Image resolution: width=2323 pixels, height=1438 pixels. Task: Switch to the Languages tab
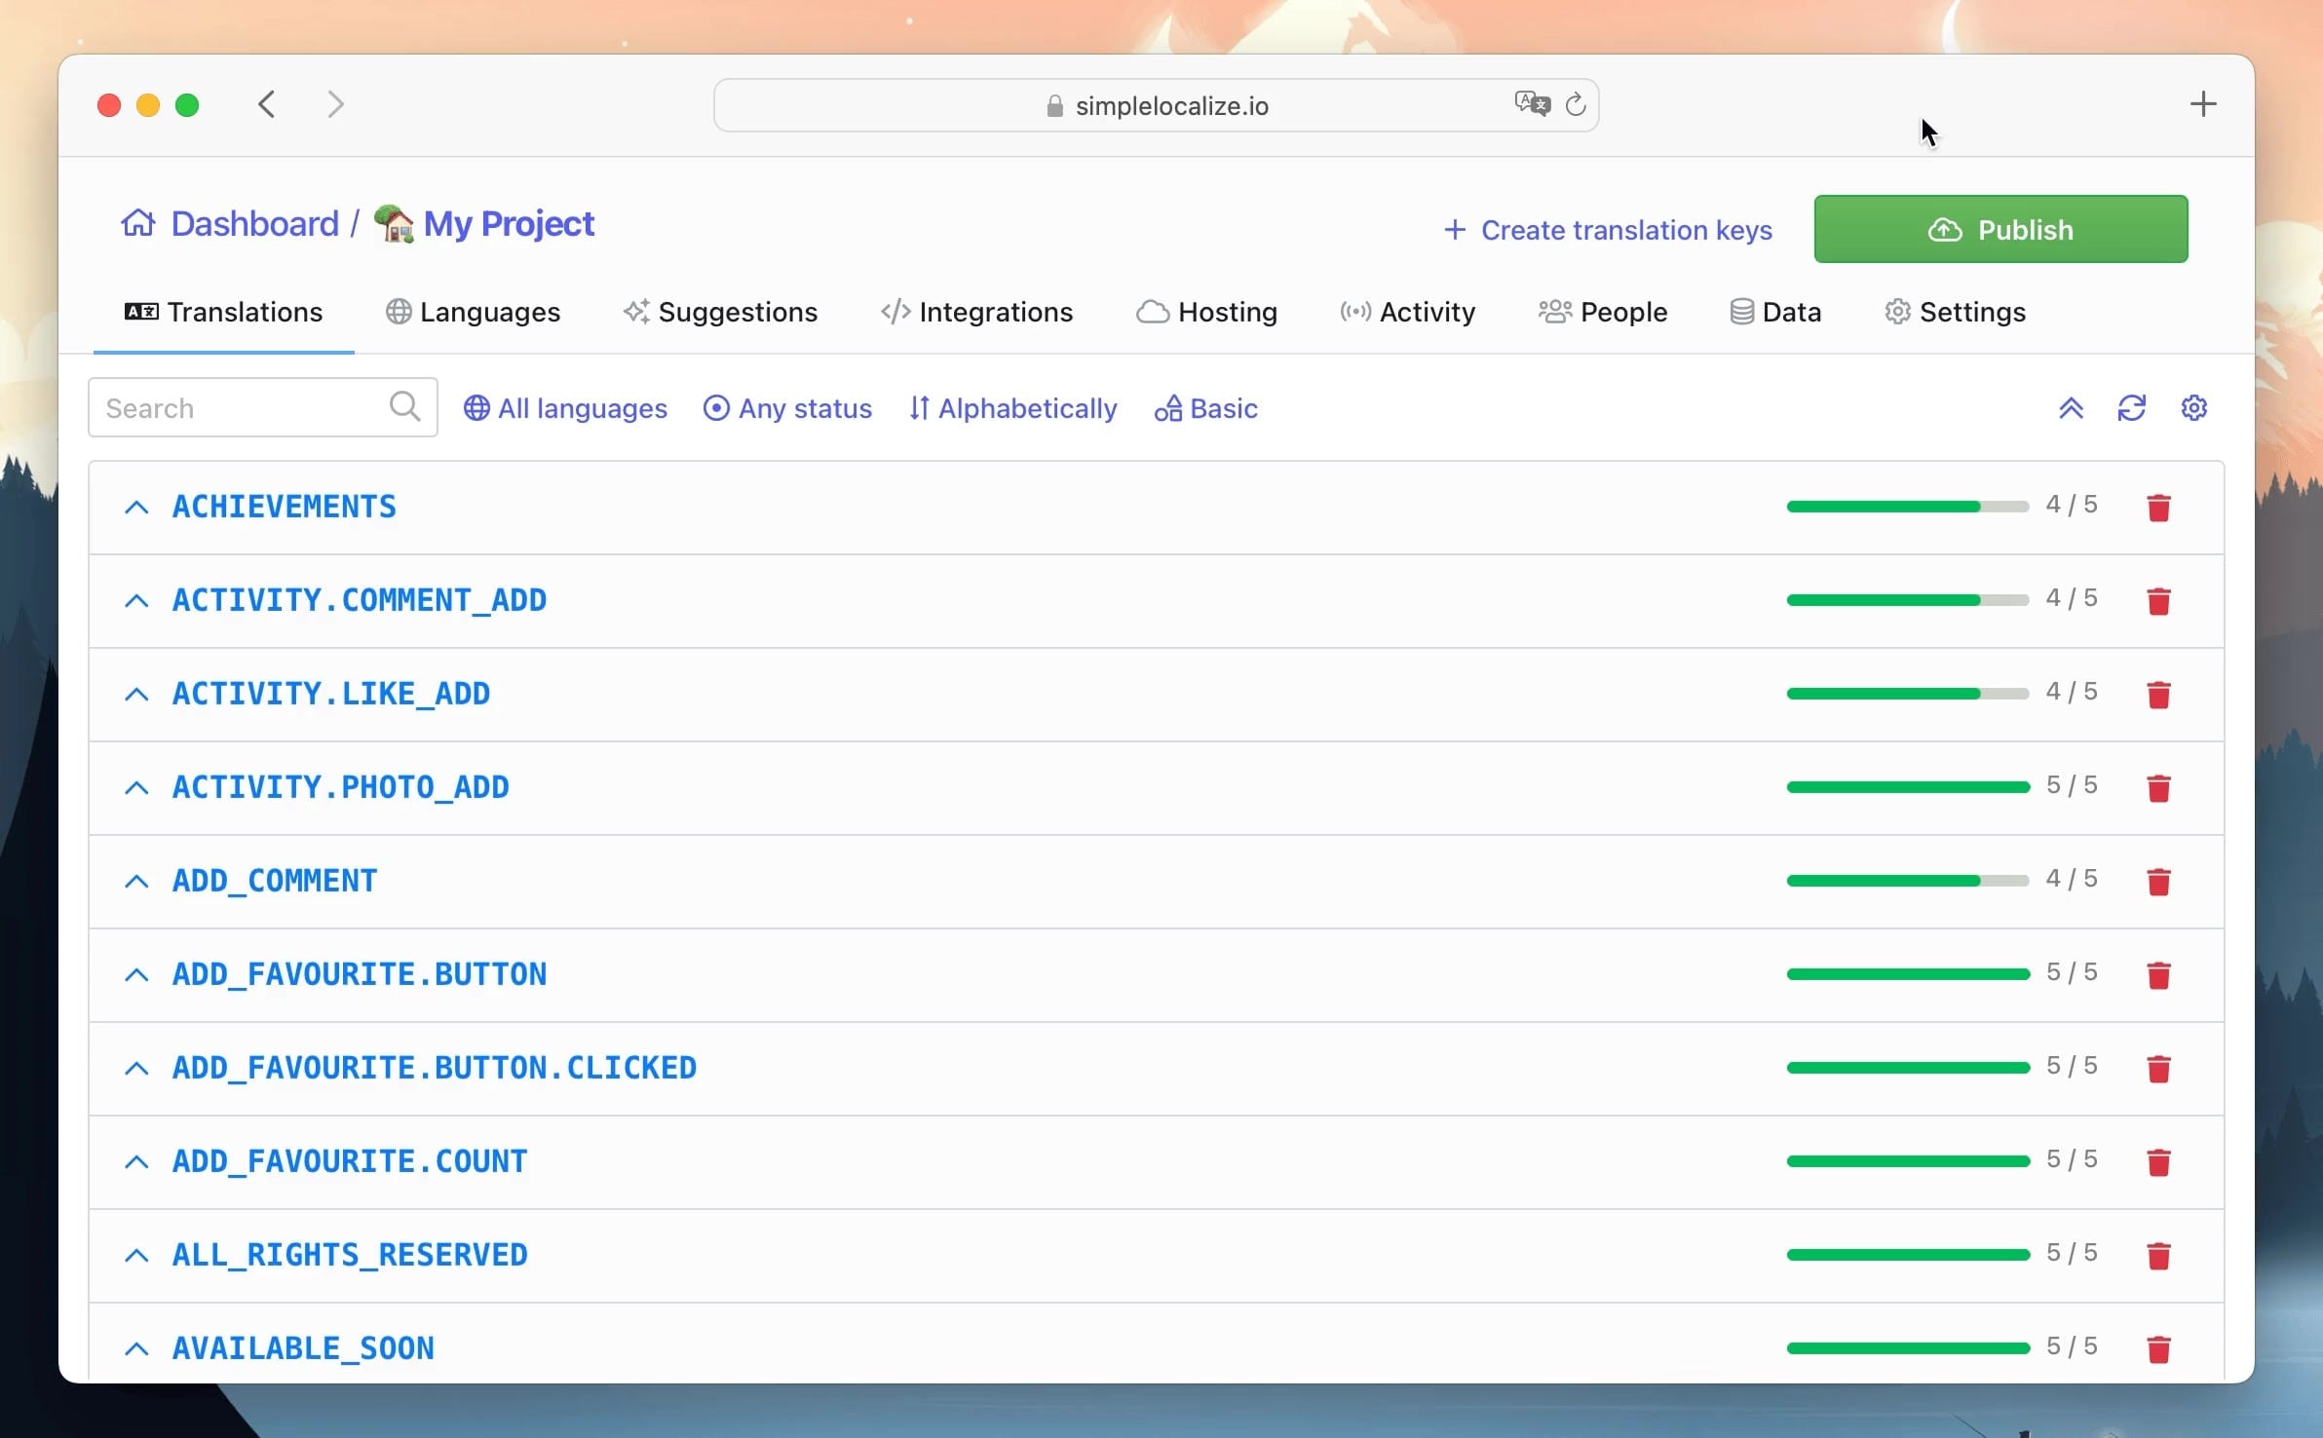point(474,312)
